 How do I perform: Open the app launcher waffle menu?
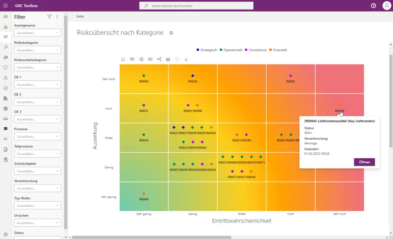click(x=5, y=6)
